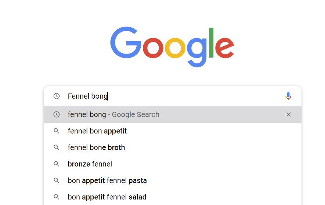Click the magnifier icon beside 'fennel bone broth'
The height and width of the screenshot is (205, 325).
(57, 147)
